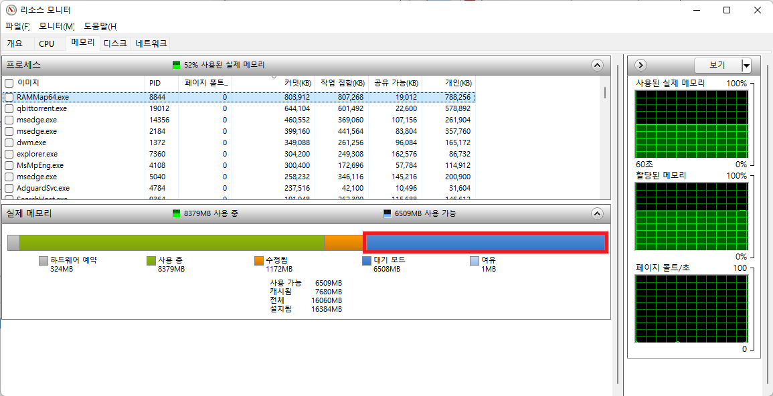Select the RAMMap64.exe row name
The height and width of the screenshot is (396, 773).
tap(42, 97)
